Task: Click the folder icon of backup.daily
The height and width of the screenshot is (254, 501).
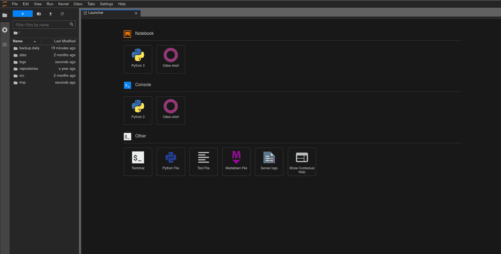Action: (15, 48)
